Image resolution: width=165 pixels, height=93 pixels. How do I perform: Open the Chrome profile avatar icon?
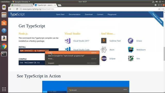pyautogui.click(x=155, y=5)
